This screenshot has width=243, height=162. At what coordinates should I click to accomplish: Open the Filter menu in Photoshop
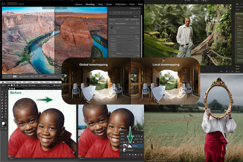(x=53, y=82)
